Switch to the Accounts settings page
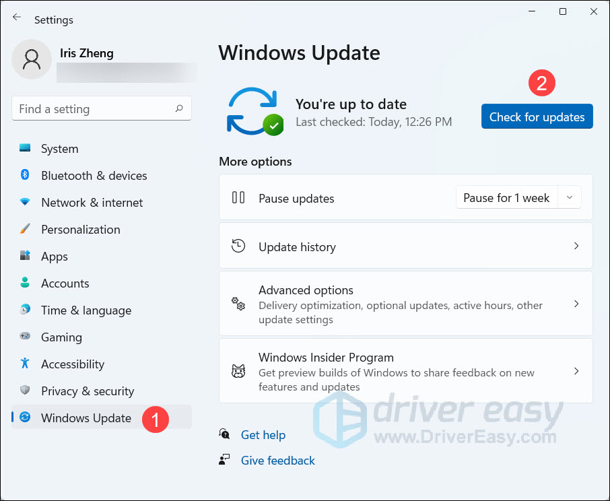Viewport: 610px width, 501px height. [65, 283]
